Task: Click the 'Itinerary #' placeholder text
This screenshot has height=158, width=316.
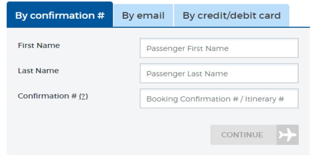Action: 264,99
